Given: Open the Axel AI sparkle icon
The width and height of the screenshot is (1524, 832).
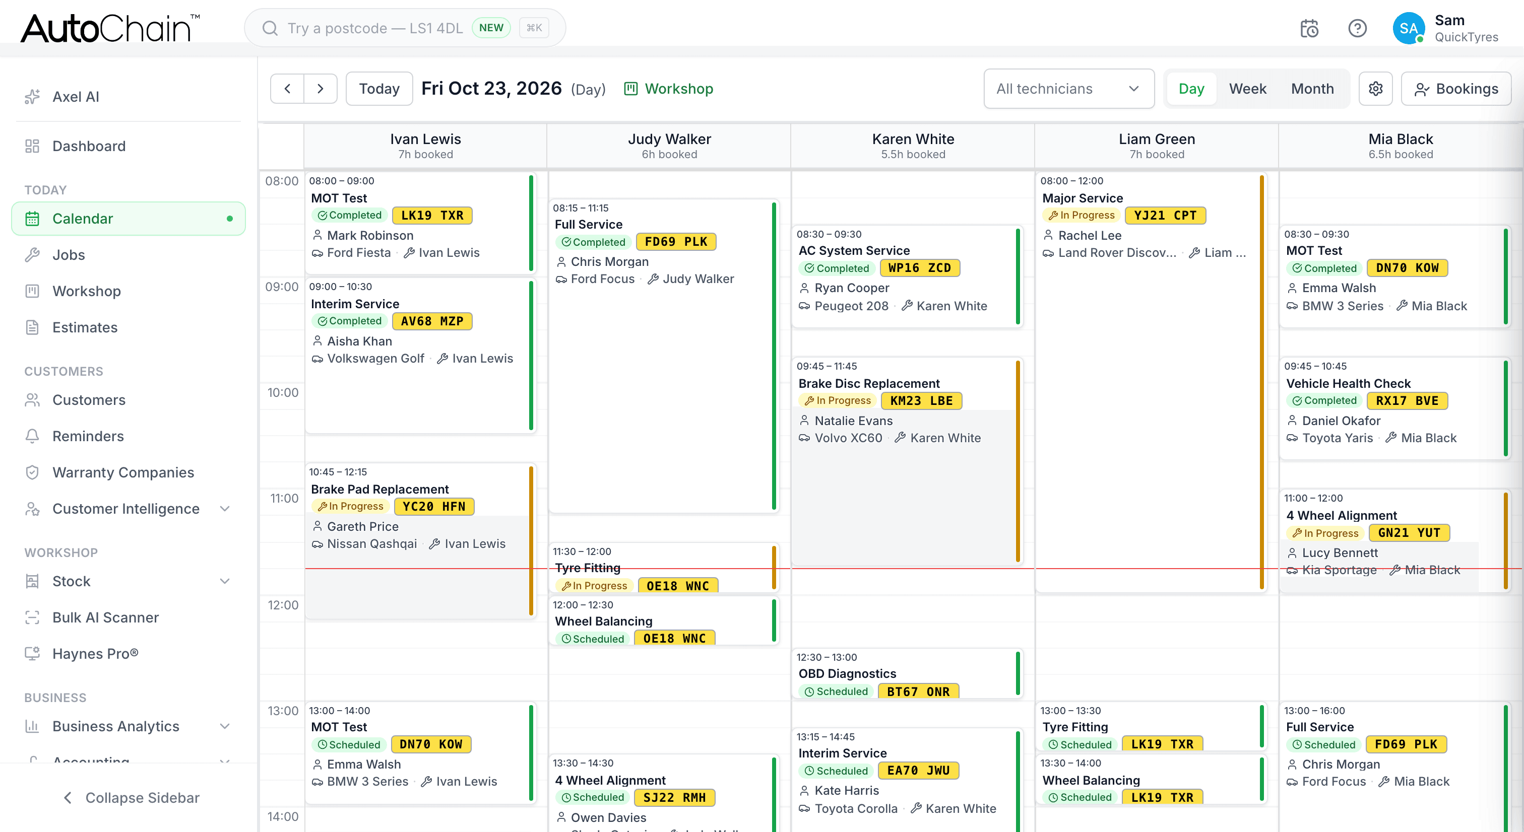Looking at the screenshot, I should pos(32,96).
